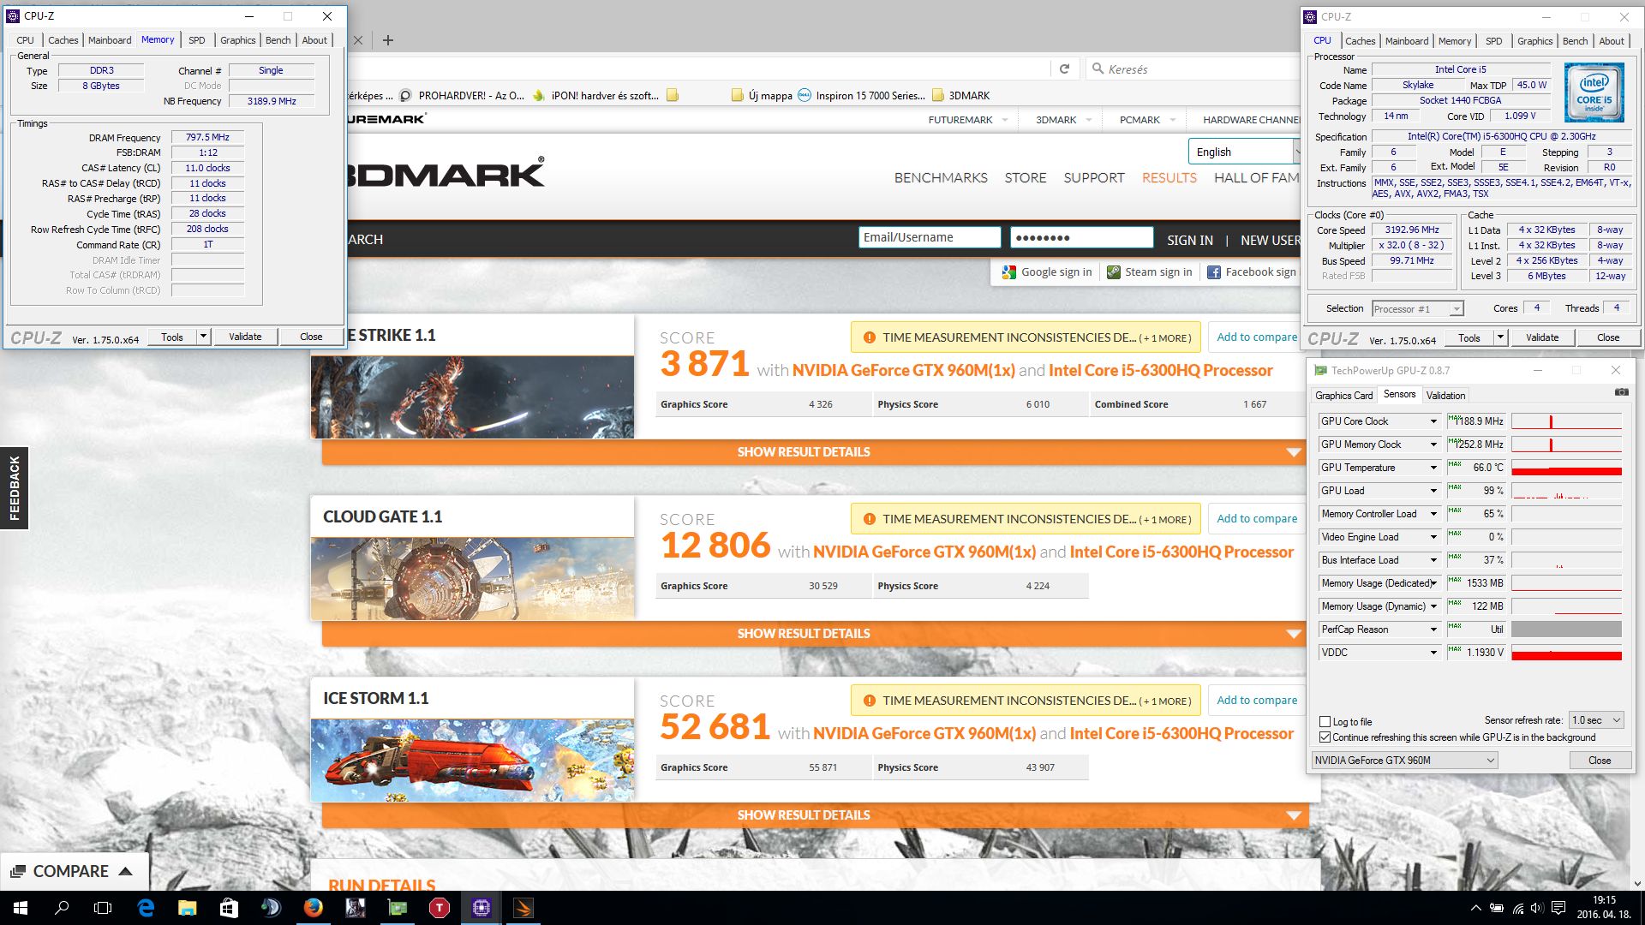Screen dimensions: 1645x925
Task: Open the Sensor refresh rate dropdown
Action: coord(1596,720)
